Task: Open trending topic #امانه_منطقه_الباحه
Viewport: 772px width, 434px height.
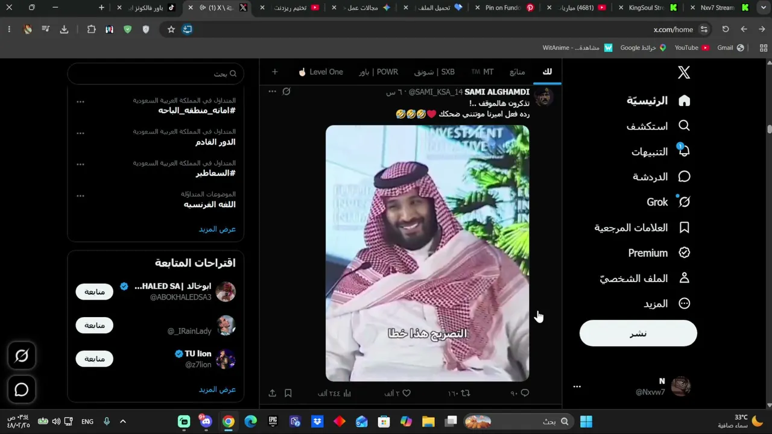Action: [197, 111]
